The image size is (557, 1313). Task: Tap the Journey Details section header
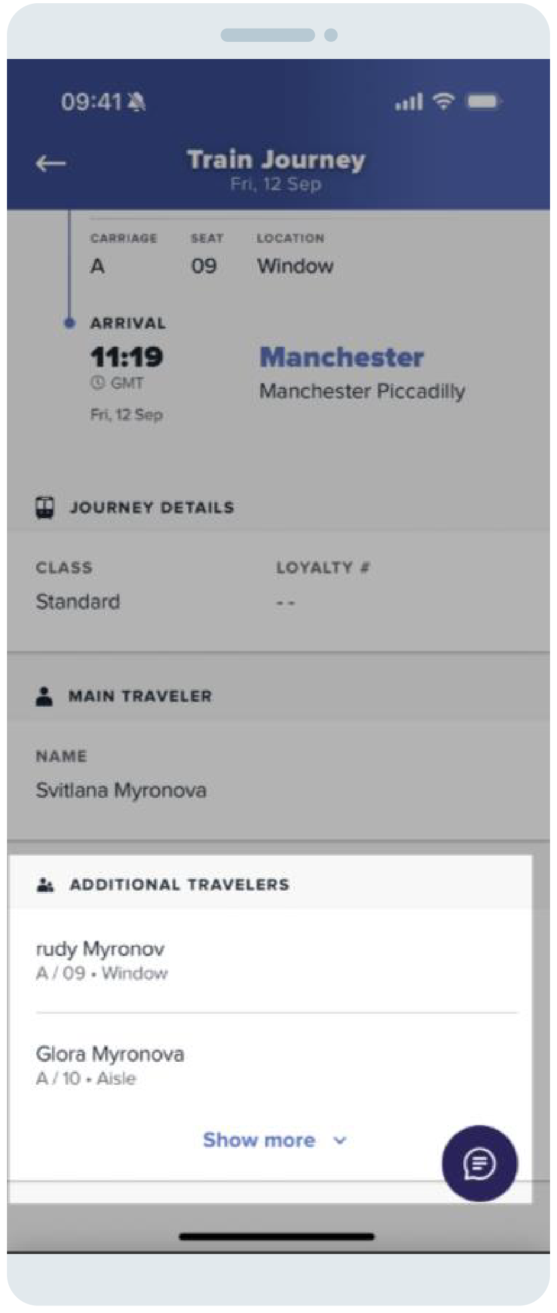278,507
